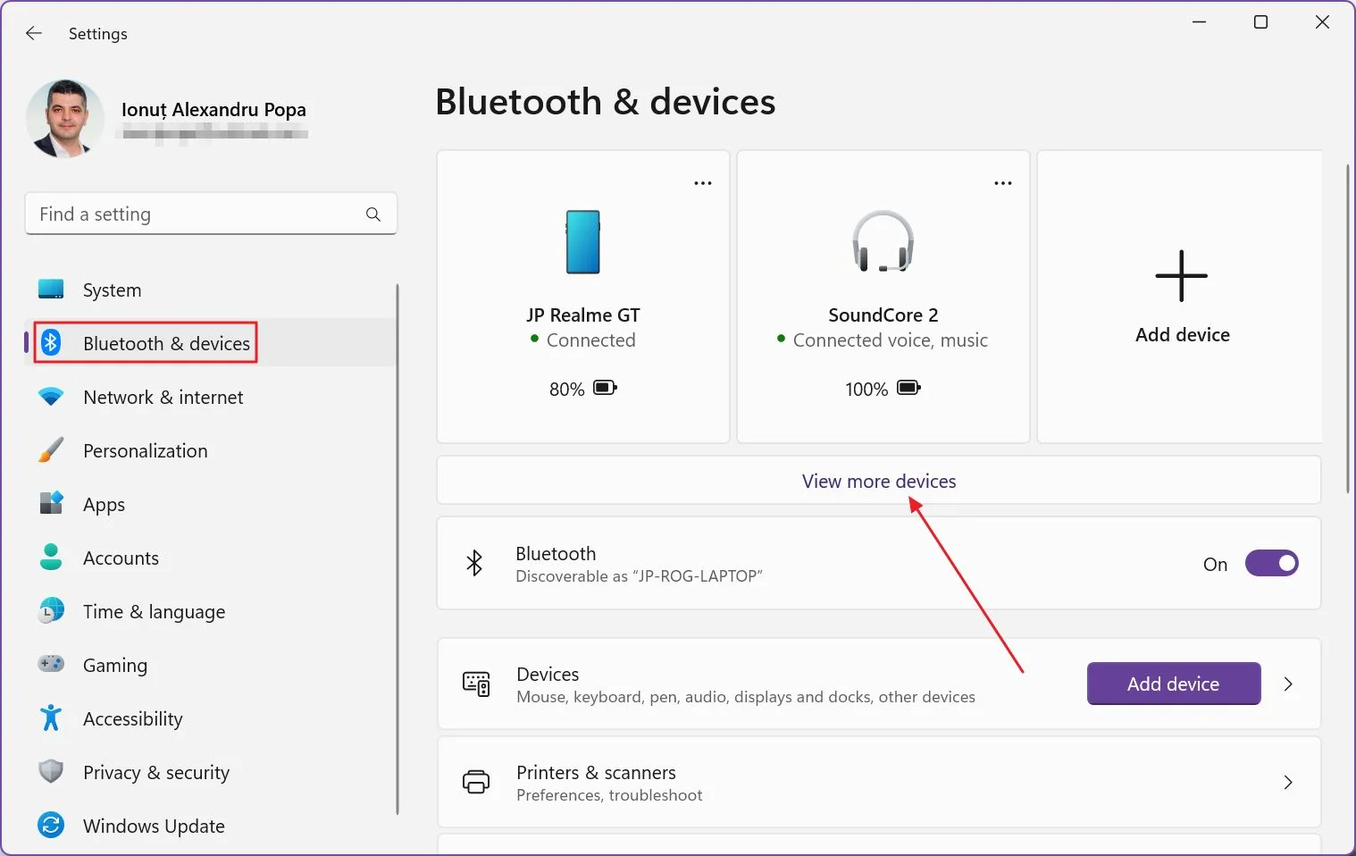The image size is (1356, 856).
Task: Click the SoundCore 2 battery icon
Action: (909, 388)
